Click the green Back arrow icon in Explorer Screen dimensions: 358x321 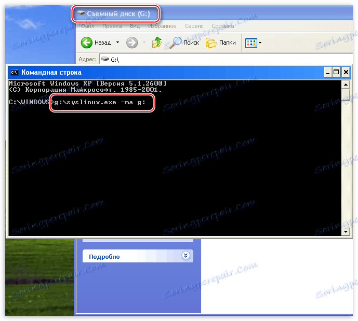coord(87,43)
